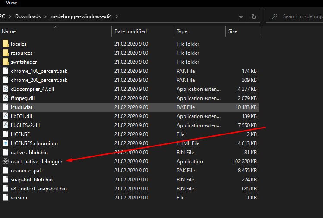Select the d3dcompiler_47.dll file name
The width and height of the screenshot is (323, 218).
click(x=32, y=89)
